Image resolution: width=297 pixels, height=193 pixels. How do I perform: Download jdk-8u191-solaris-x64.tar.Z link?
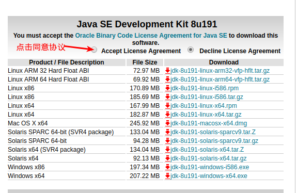tap(207, 150)
